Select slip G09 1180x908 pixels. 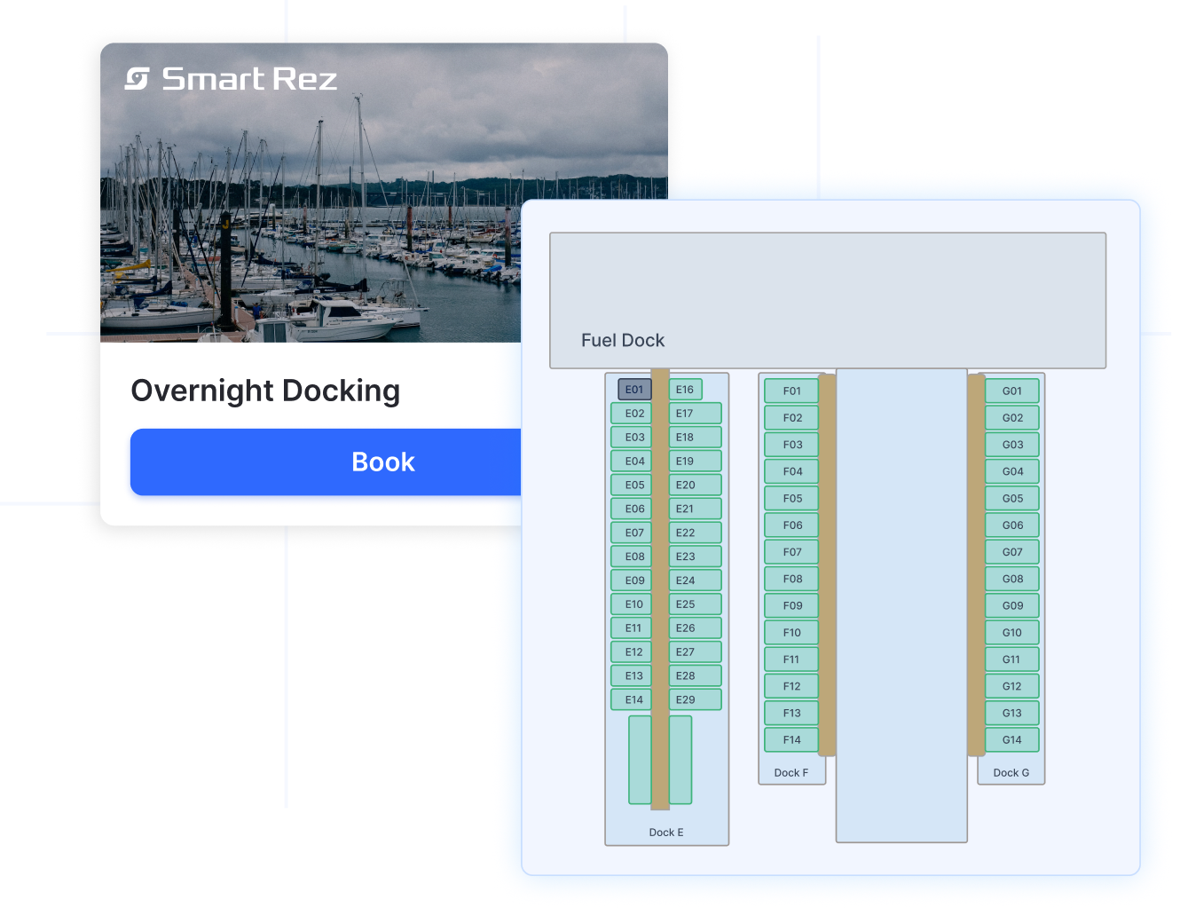pos(1012,606)
